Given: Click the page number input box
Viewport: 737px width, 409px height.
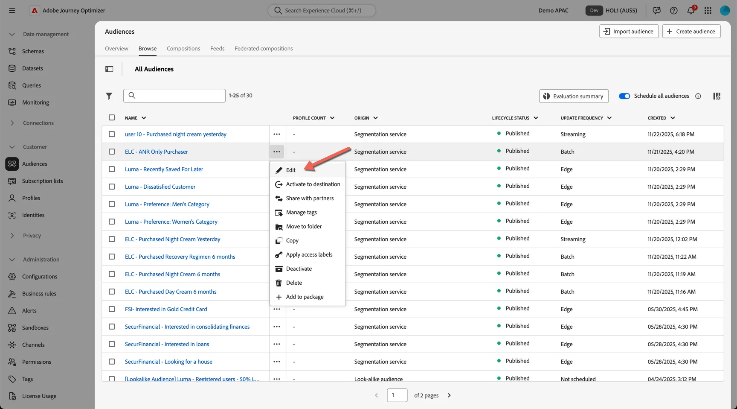Looking at the screenshot, I should [397, 395].
